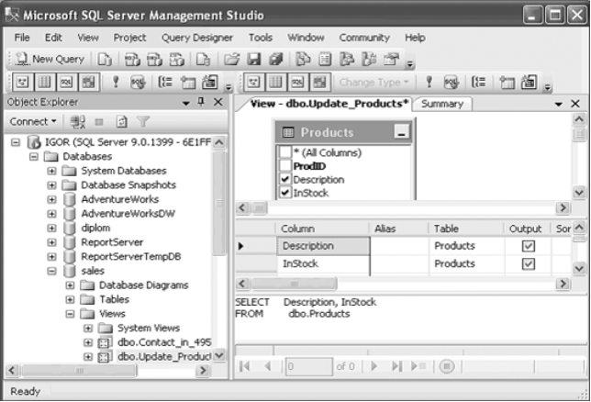This screenshot has height=402, width=591.
Task: Click the Registered Servers toolbar icon
Action: [x=304, y=60]
